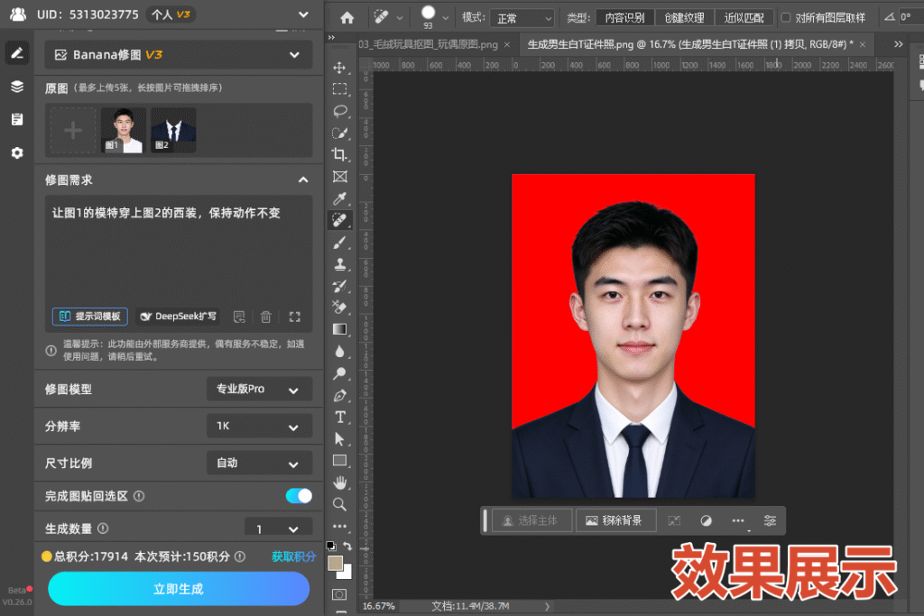The image size is (924, 616).
Task: Click the 立即生成 generate button
Action: pyautogui.click(x=179, y=589)
